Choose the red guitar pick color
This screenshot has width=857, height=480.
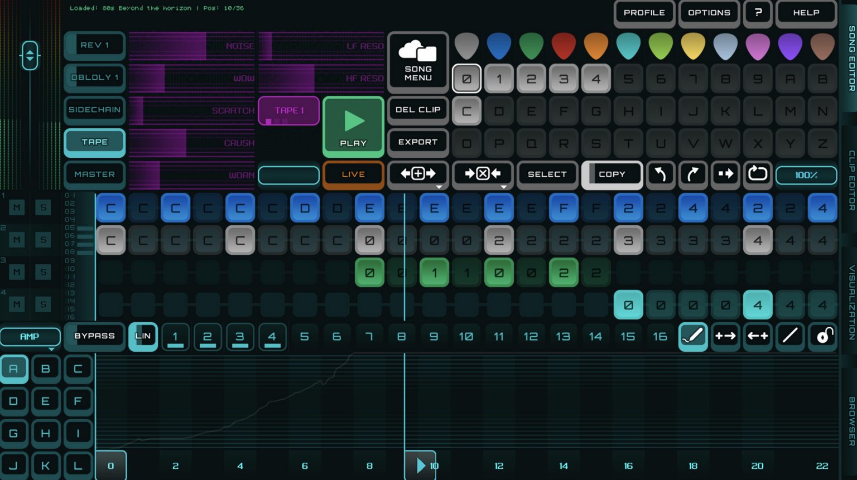(564, 46)
